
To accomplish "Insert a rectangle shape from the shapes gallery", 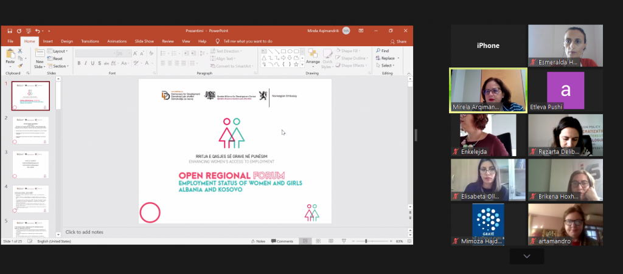I will point(284,51).
